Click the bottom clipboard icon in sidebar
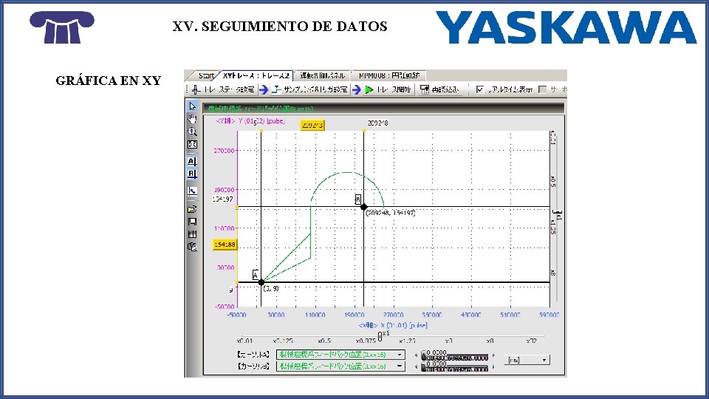 [x=192, y=247]
